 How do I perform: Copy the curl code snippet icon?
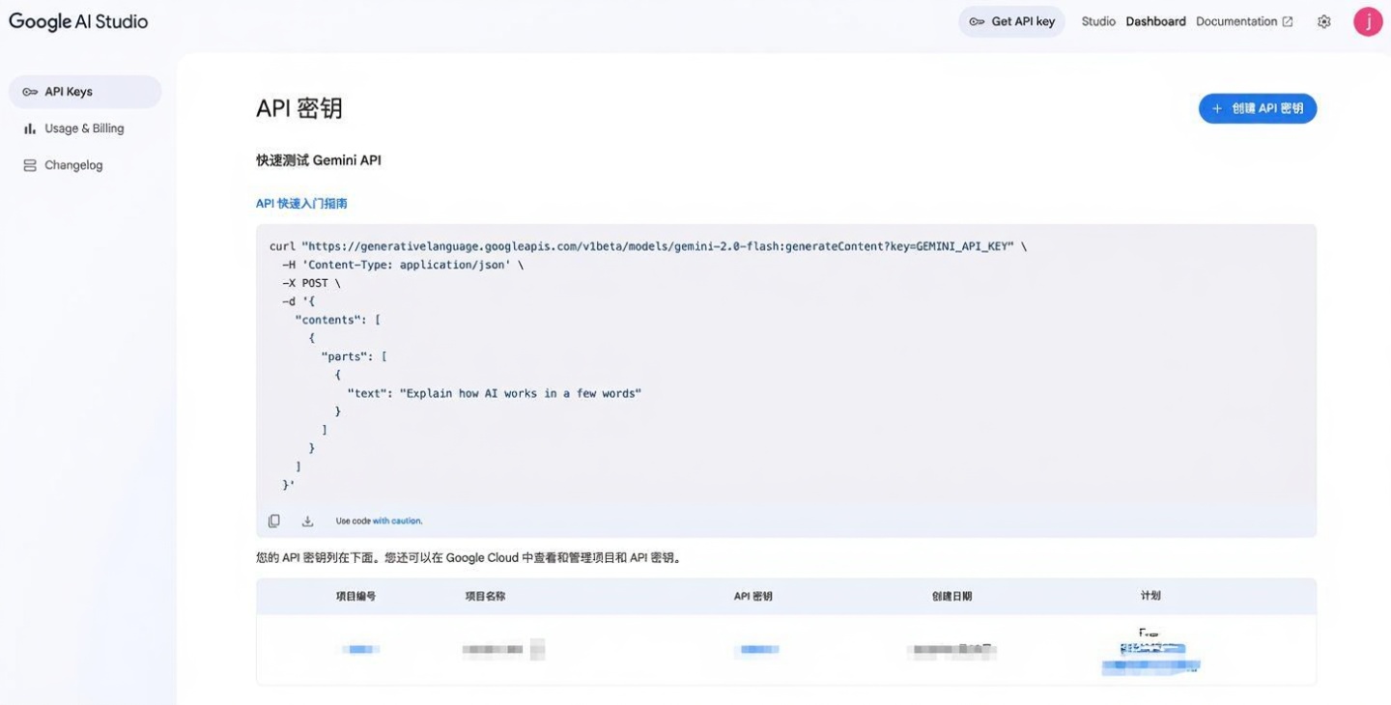pos(274,521)
